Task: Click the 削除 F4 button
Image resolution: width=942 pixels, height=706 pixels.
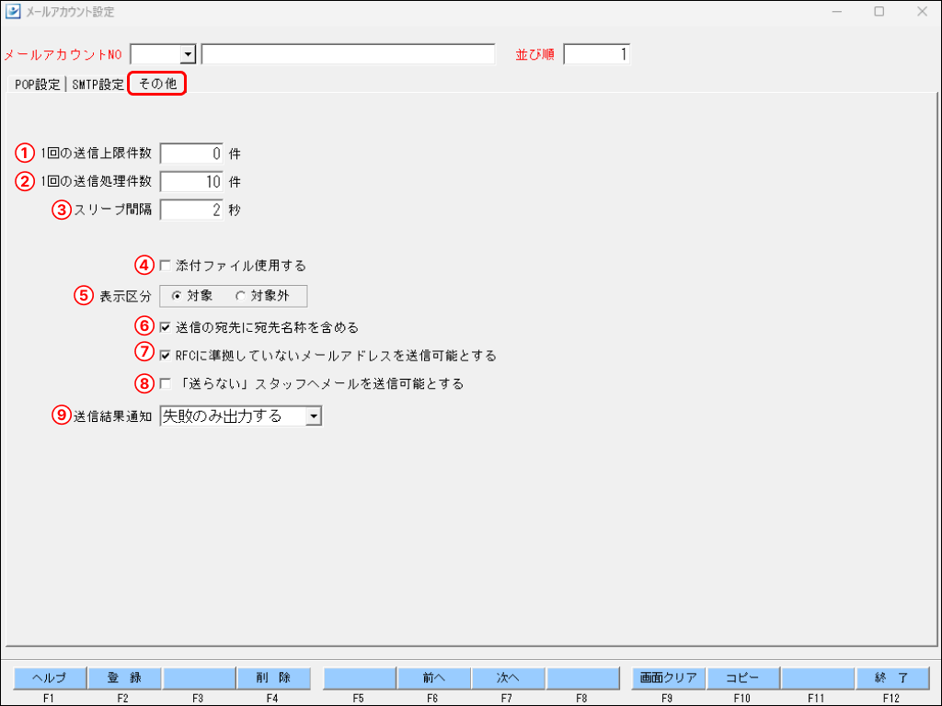Action: click(x=273, y=678)
